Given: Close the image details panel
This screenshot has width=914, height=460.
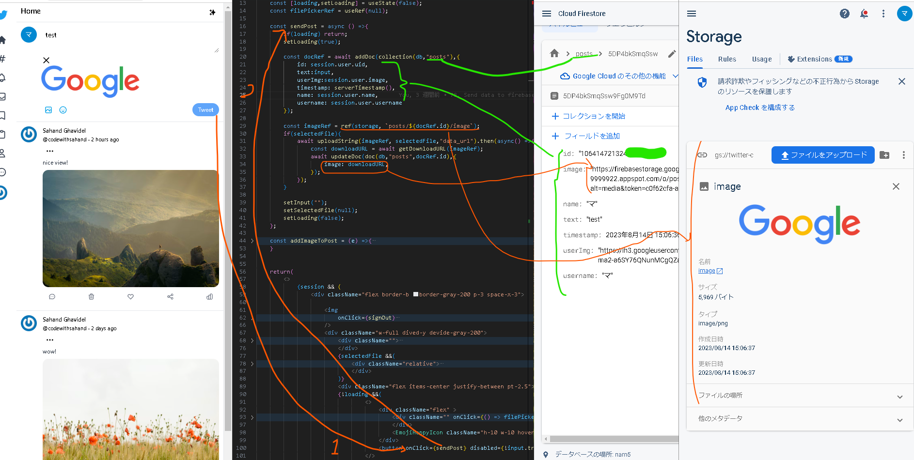Looking at the screenshot, I should pos(896,186).
